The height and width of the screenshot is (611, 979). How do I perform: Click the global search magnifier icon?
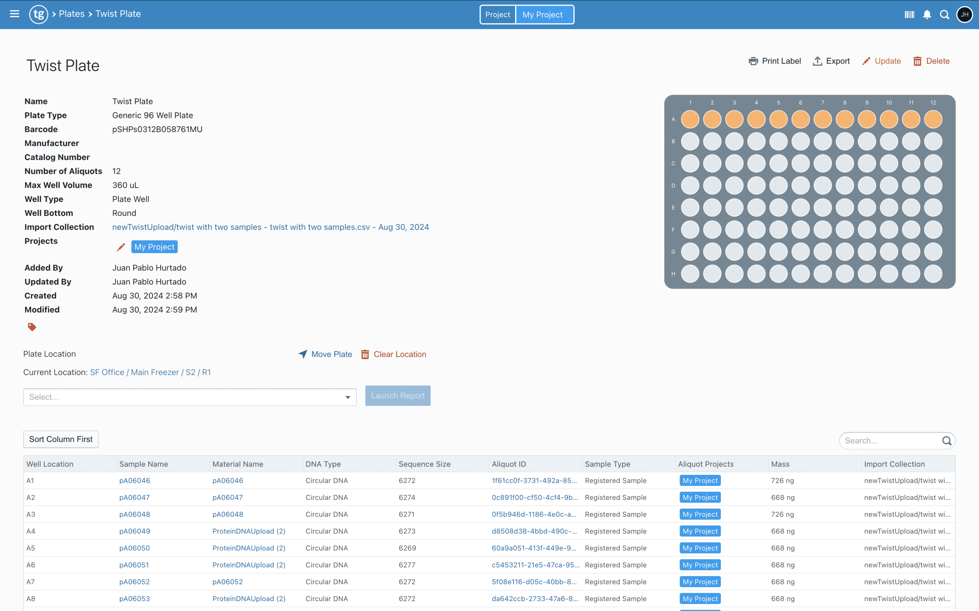coord(944,15)
